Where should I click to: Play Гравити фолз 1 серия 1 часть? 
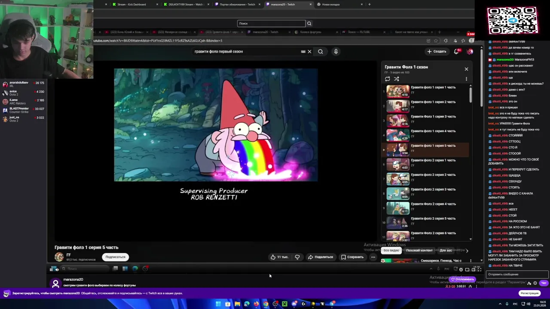[x=425, y=91]
